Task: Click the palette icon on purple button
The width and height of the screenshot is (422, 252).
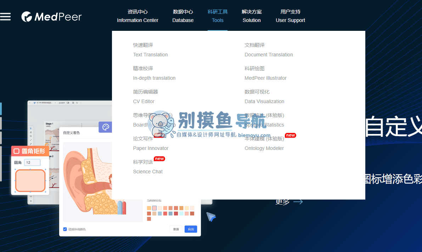Action: pos(106,127)
